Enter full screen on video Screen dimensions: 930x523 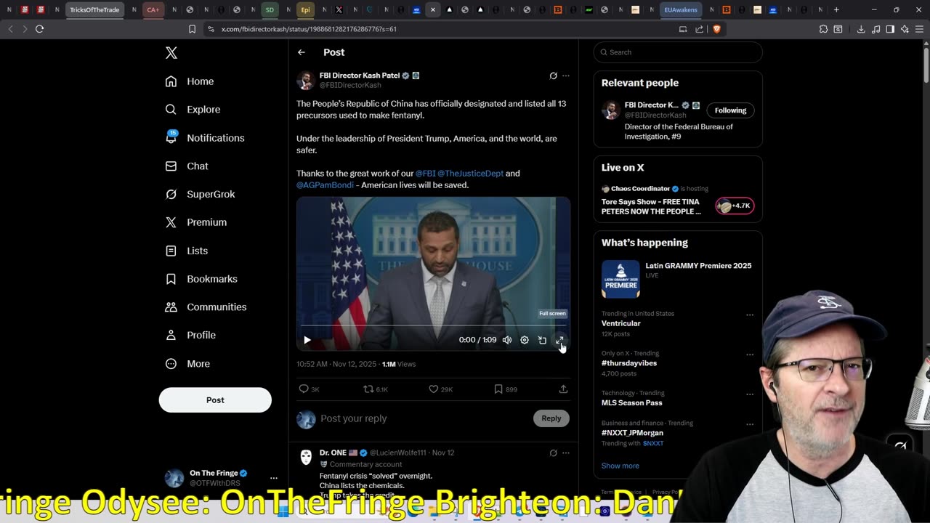click(x=559, y=340)
